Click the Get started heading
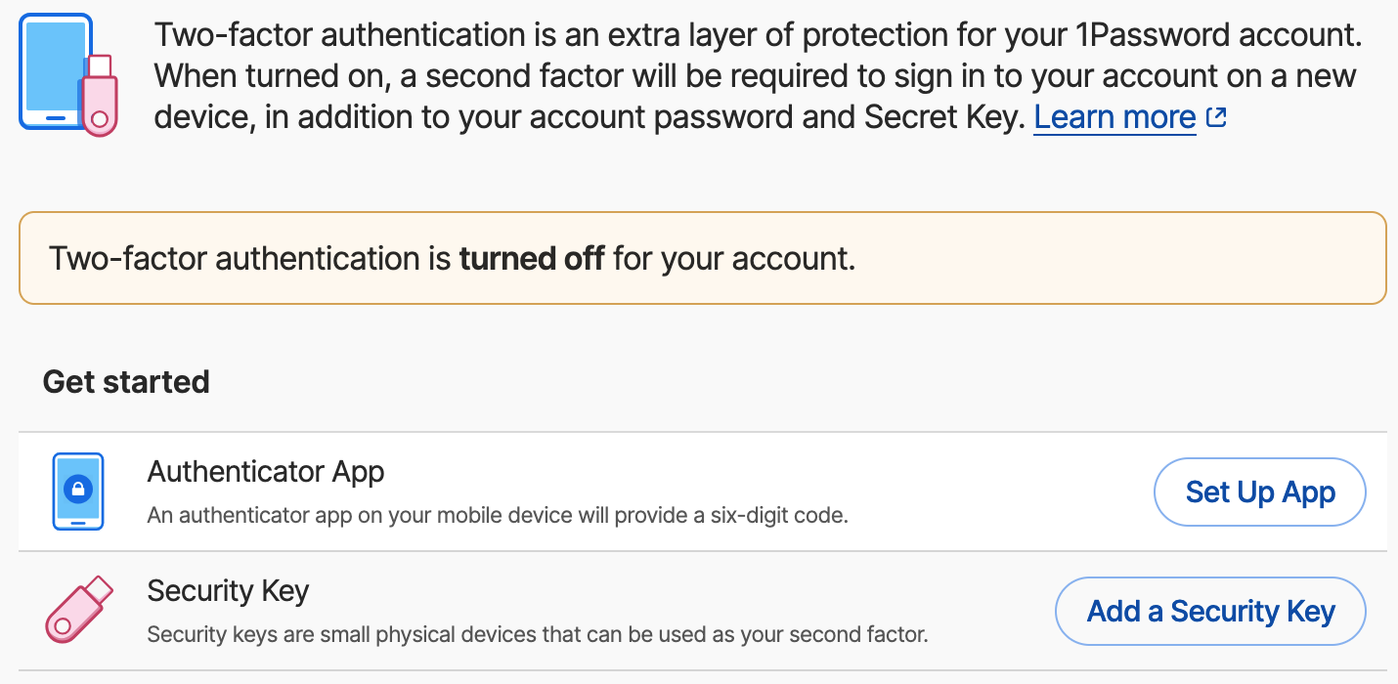1398x684 pixels. (126, 381)
